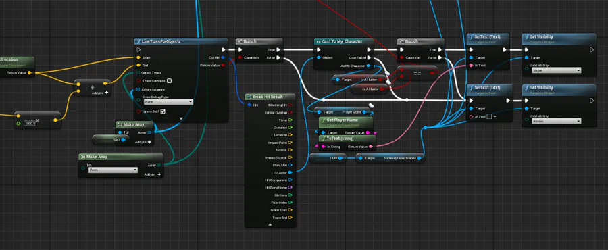Screen dimensions: 608x250
Task: Uncheck the Ignore Self checkbox
Action: click(163, 111)
